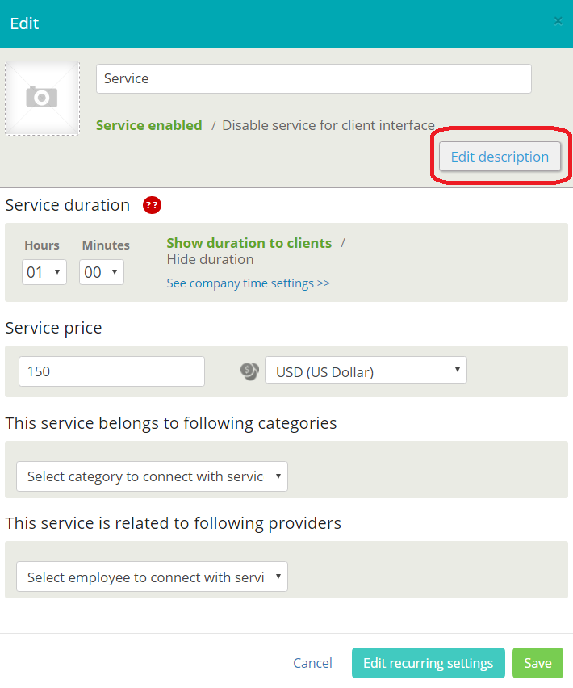The image size is (573, 688).
Task: Expand the USD (US Dollar) currency dropdown
Action: click(366, 371)
